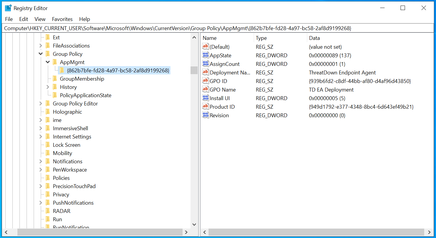Click the Privacy folder icon
436x238 pixels.
(x=48, y=194)
